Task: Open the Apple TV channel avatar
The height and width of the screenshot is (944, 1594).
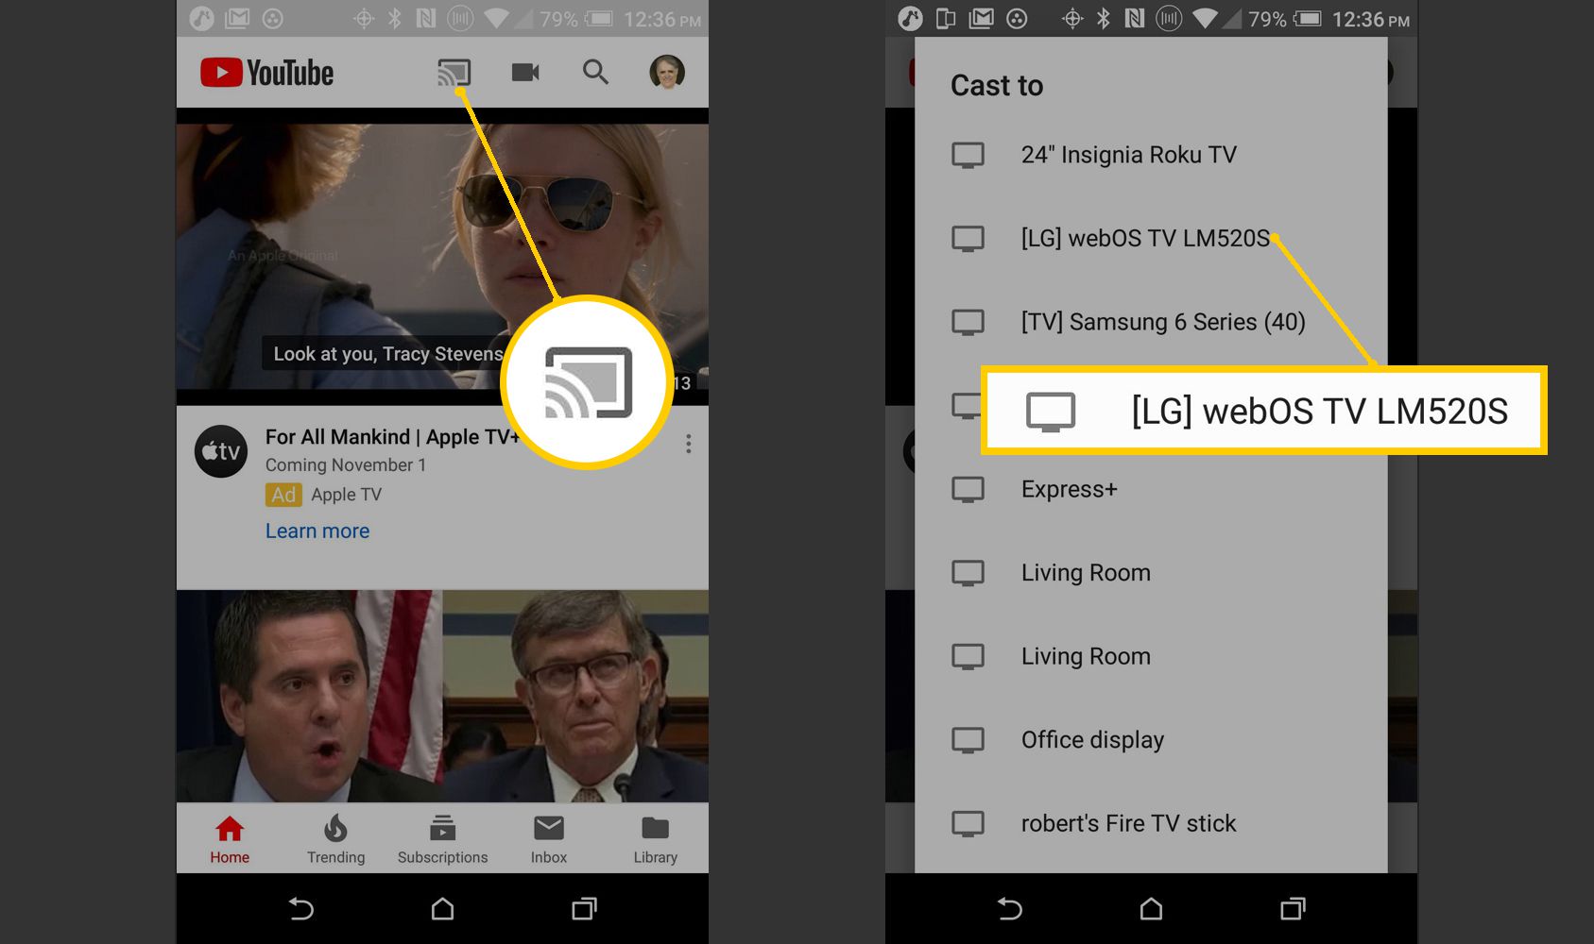Action: click(221, 451)
